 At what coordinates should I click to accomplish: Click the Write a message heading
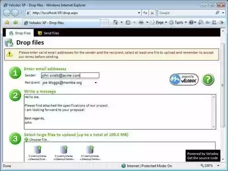(40, 91)
